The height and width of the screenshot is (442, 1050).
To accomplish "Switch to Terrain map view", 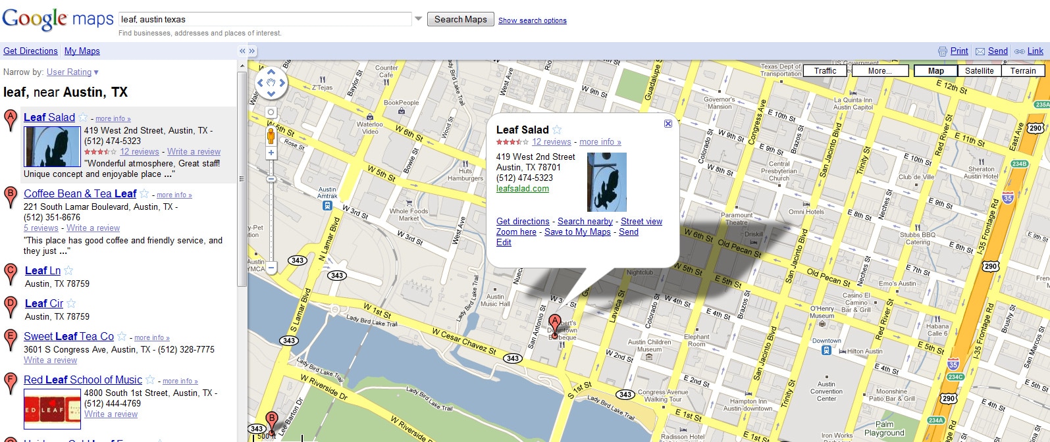I will click(x=1022, y=71).
